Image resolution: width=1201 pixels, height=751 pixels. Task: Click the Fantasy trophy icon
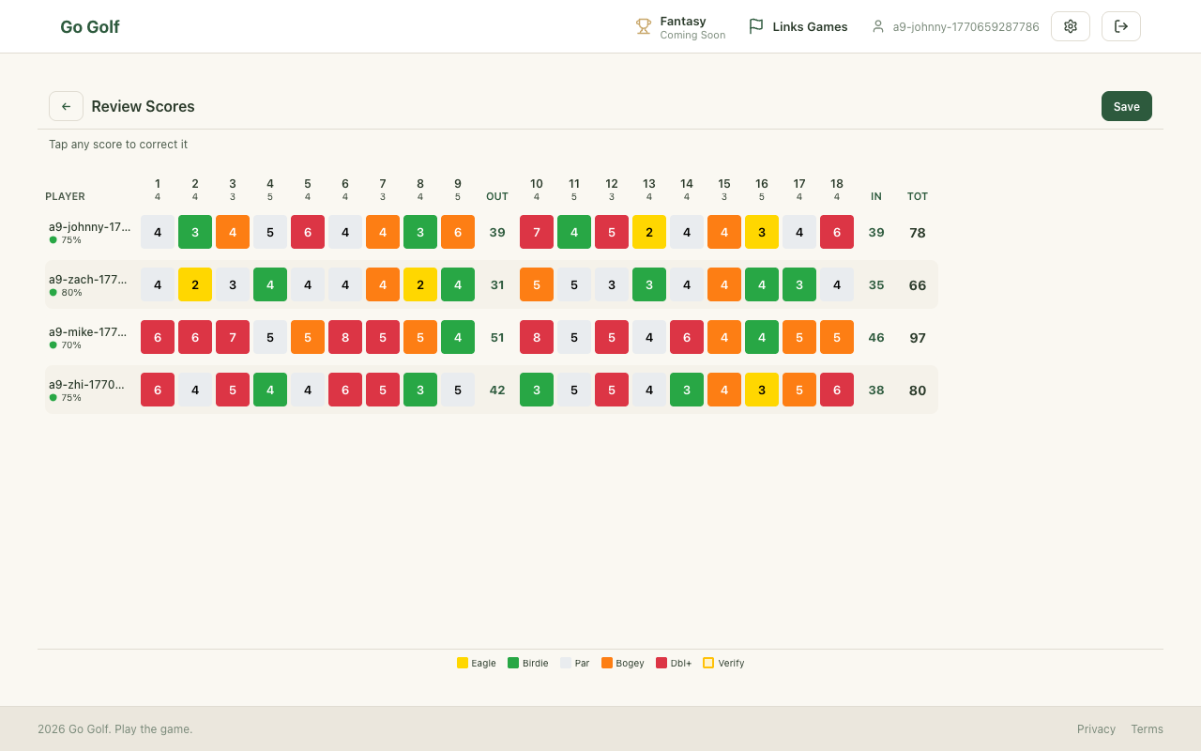tap(644, 26)
